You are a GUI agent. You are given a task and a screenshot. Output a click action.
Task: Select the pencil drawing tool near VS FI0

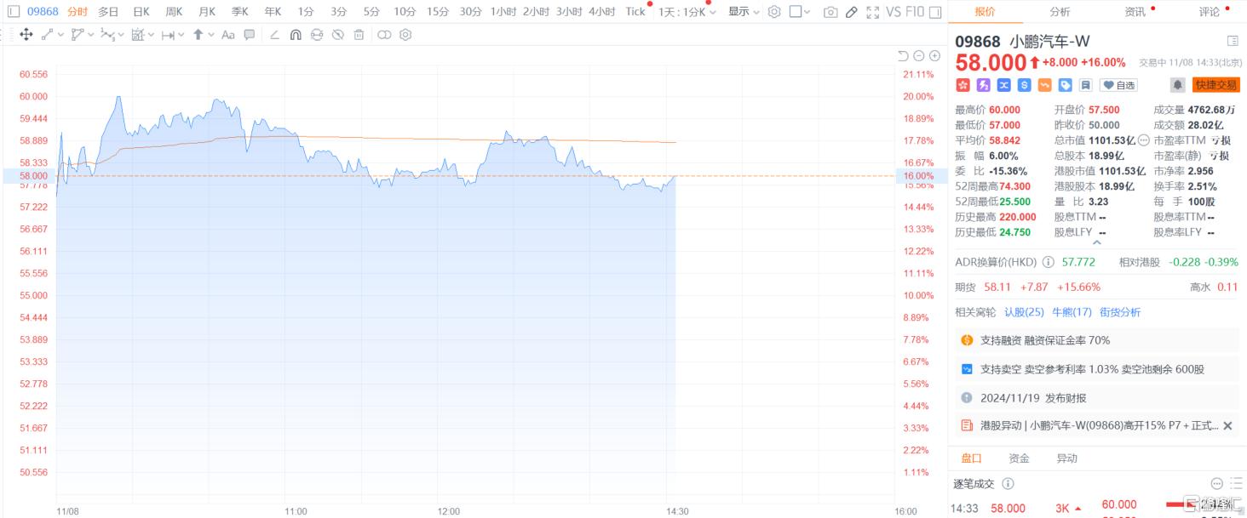coord(850,12)
